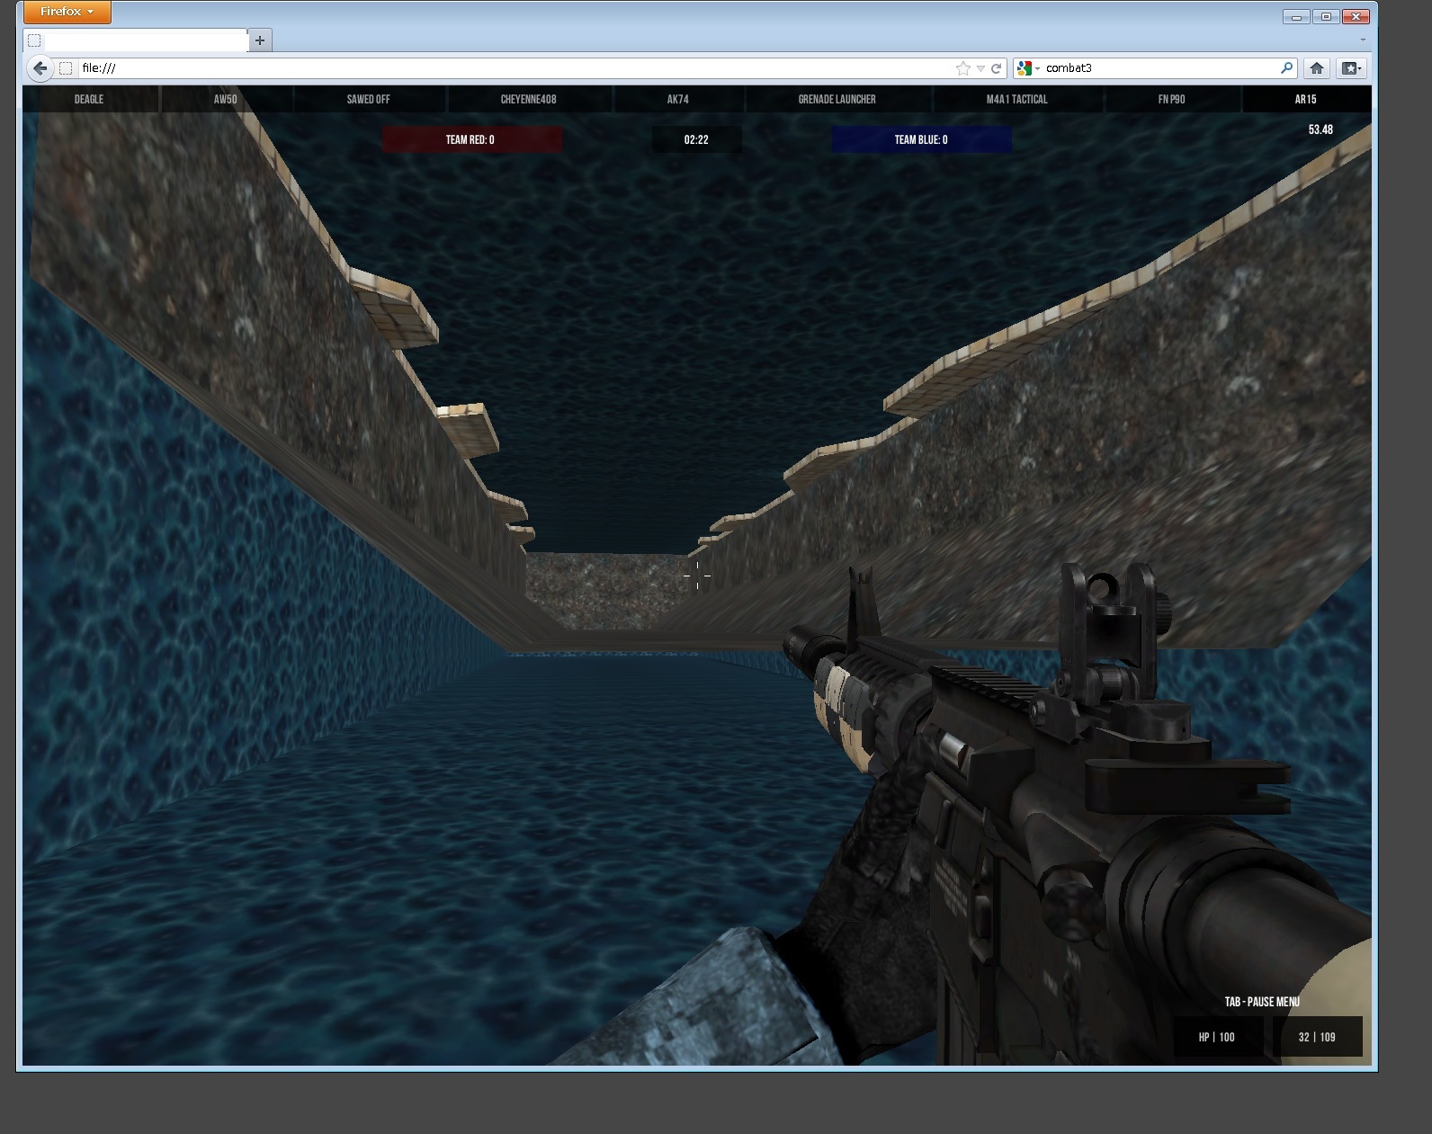Open the orange Firefox menu button
This screenshot has width=1432, height=1134.
67,12
